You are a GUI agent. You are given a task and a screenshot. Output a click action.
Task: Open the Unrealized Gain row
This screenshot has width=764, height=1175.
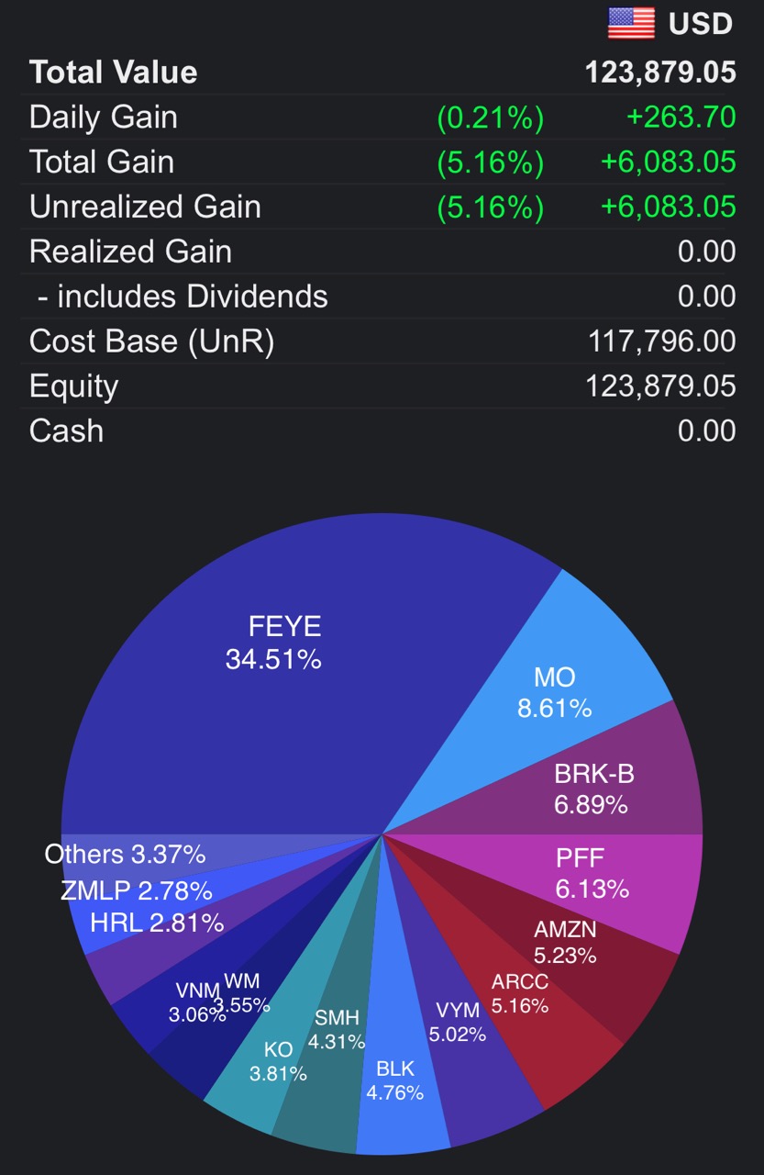(382, 207)
